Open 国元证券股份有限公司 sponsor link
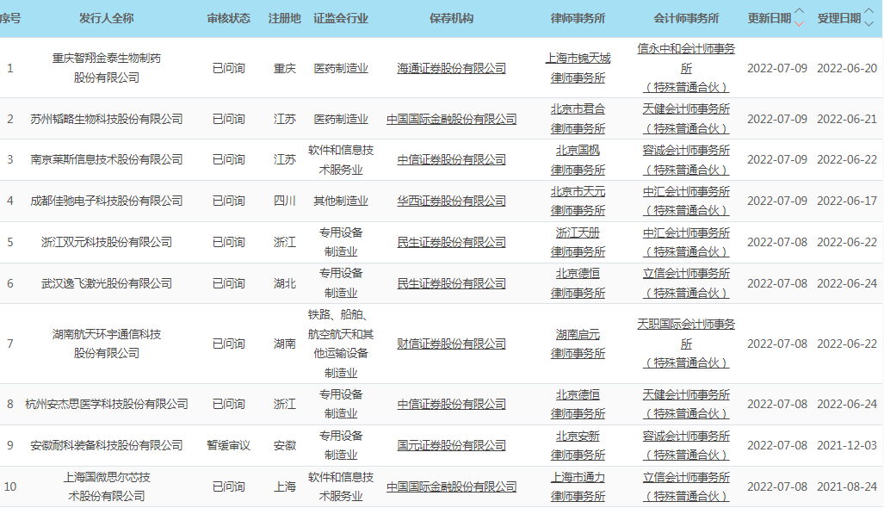The height and width of the screenshot is (508, 884). click(x=451, y=445)
